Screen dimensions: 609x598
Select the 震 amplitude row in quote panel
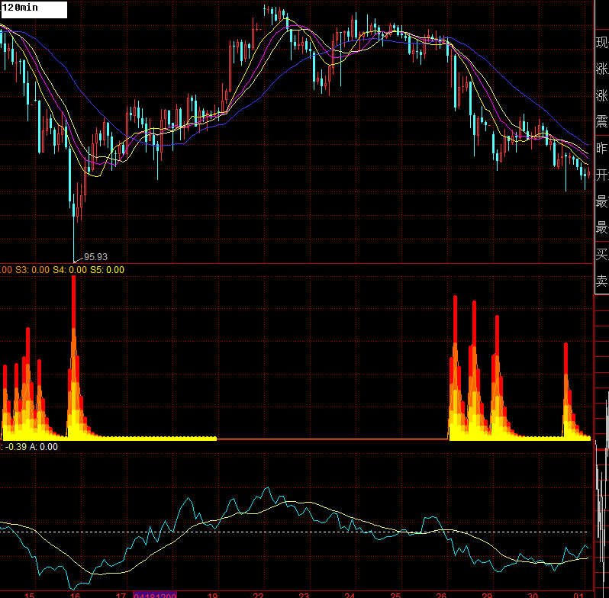pos(602,122)
